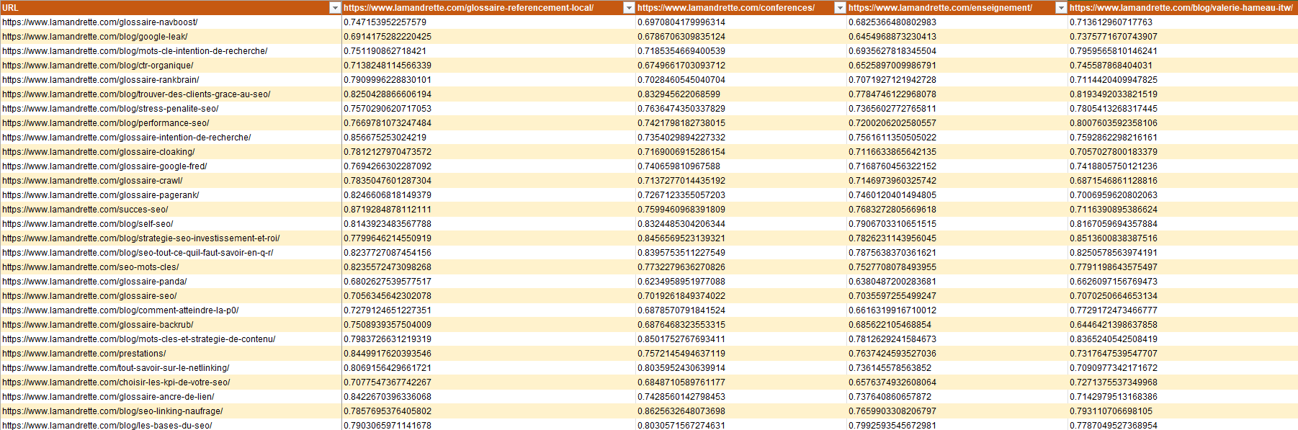Click the glossaire-pagerank URL cell
Viewport: 1298px width, 430px height.
pos(171,195)
